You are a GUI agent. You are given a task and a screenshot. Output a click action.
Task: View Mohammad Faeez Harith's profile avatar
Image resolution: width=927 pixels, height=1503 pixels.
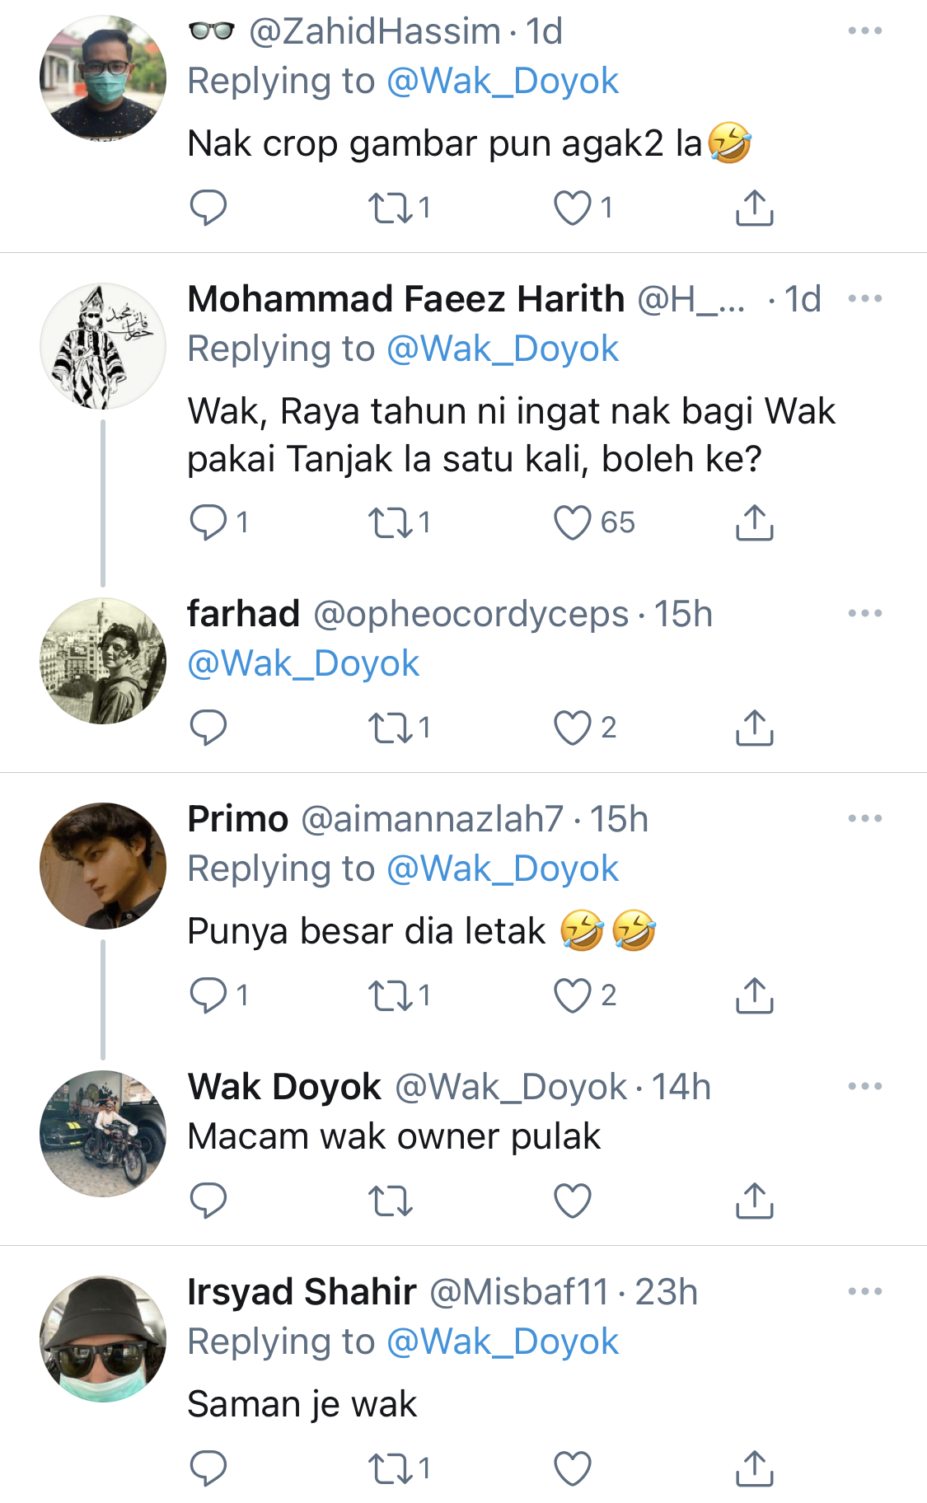tap(103, 346)
